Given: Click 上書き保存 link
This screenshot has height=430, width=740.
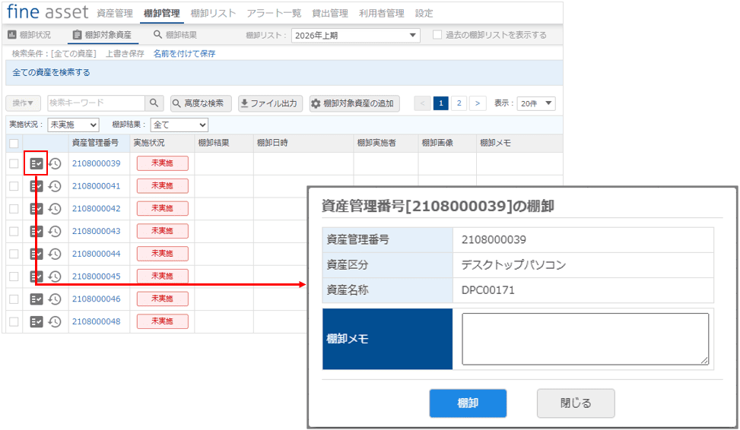Looking at the screenshot, I should (x=125, y=54).
